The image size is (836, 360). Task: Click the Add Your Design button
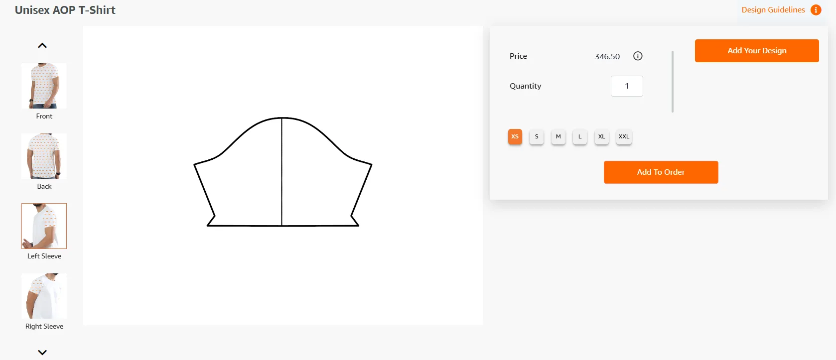click(x=757, y=51)
